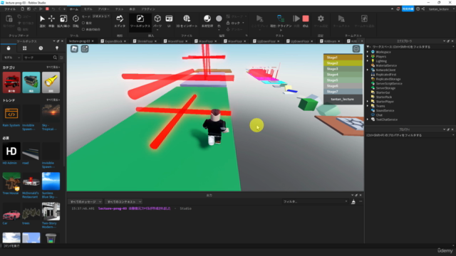Click See All for Trending

pyautogui.click(x=53, y=100)
